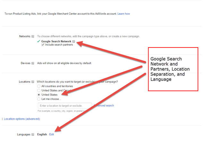Follow the Learn how link
This screenshot has width=203, height=146.
pos(123,14)
